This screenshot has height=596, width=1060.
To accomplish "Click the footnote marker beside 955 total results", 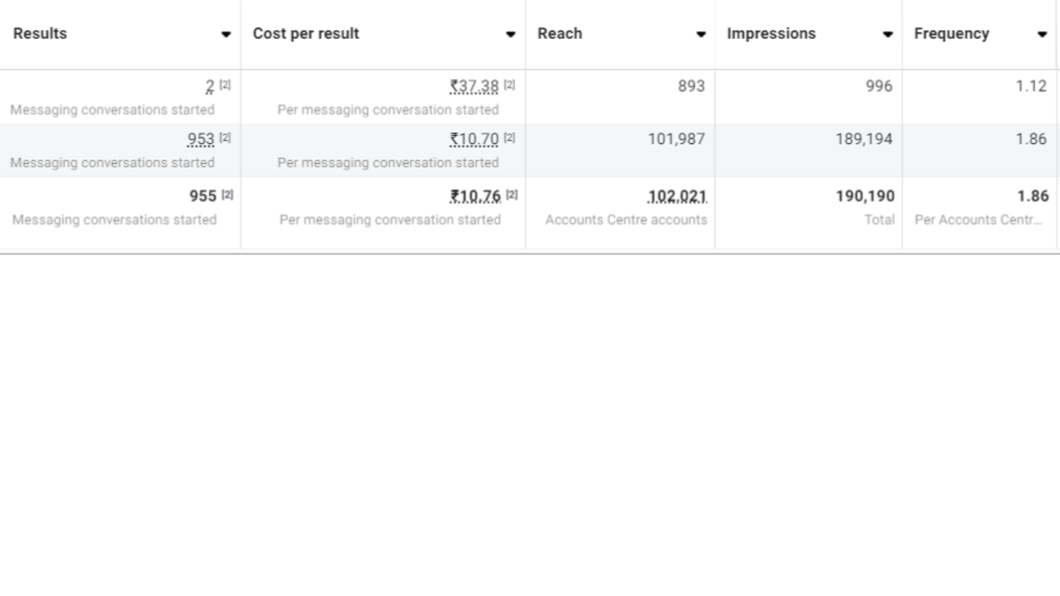I will 226,194.
